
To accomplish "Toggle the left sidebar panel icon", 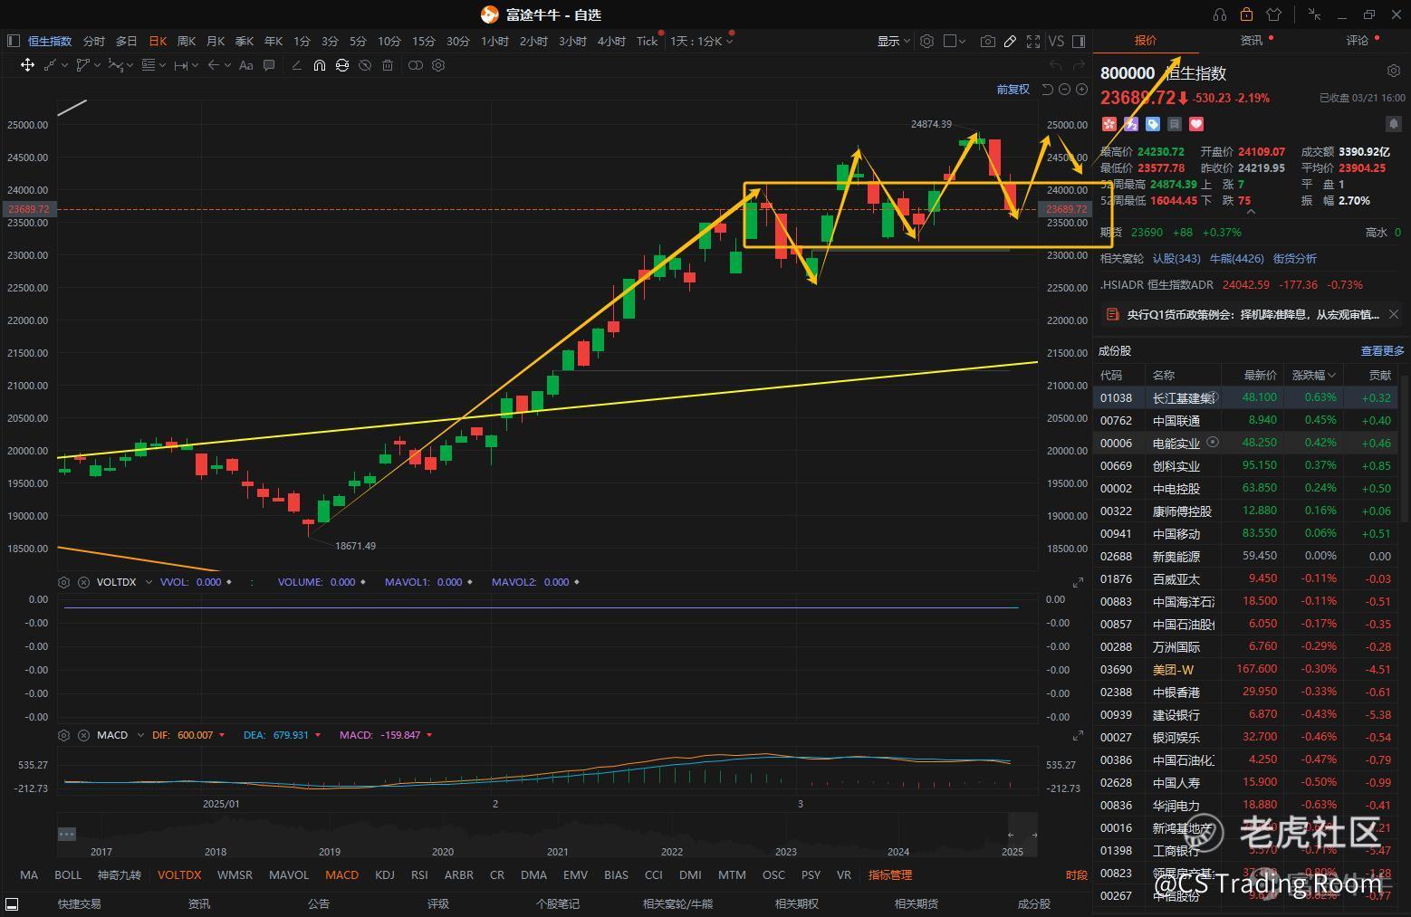I will [13, 41].
